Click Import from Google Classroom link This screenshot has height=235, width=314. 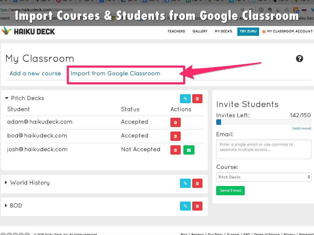tap(115, 73)
